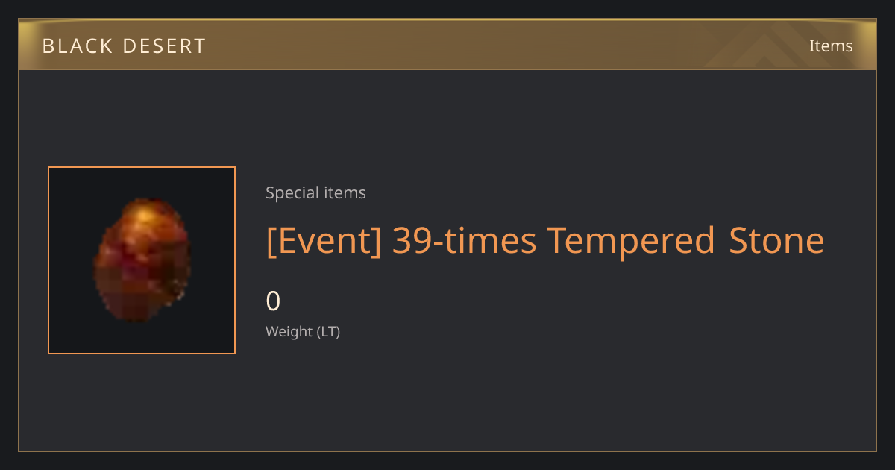895x470 pixels.
Task: Click the weight value 0
Action: [x=273, y=301]
